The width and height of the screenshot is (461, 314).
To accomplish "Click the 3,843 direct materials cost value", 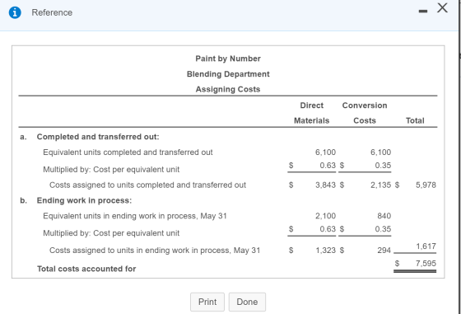I will click(x=325, y=185).
